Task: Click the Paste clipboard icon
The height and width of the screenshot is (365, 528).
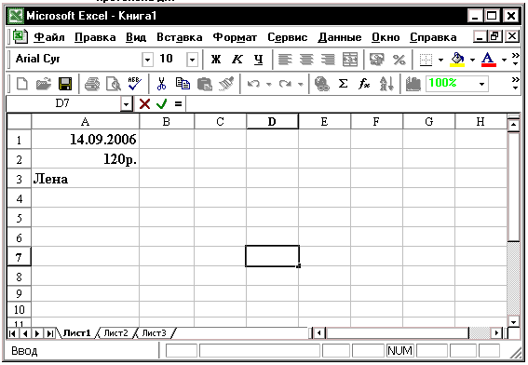Action: (x=204, y=84)
